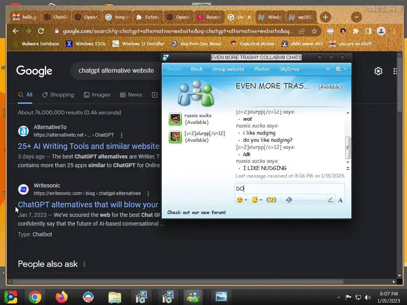Insert an emoticon in Messenger chat
This screenshot has height=305, width=407.
coord(240,200)
